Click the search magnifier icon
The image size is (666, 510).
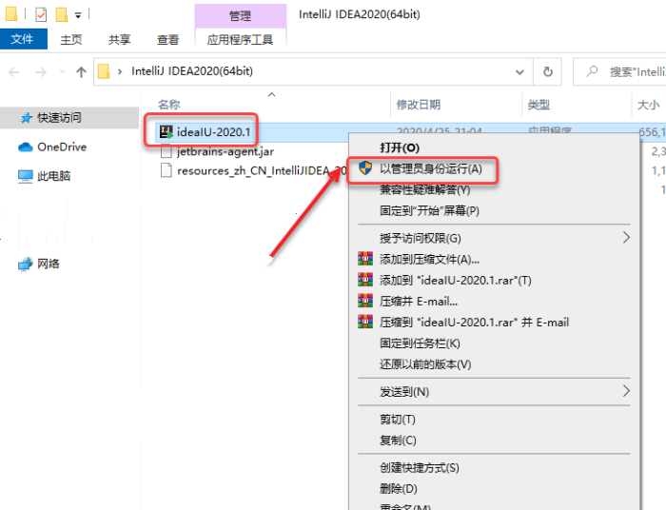point(592,71)
